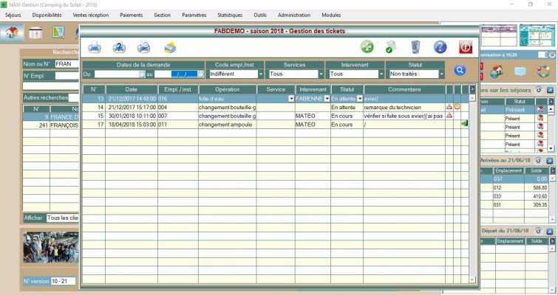Click the Commentaire column header
This screenshot has width=558, height=295.
pyautogui.click(x=404, y=89)
